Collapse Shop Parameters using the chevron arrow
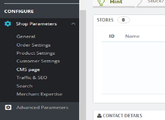Screen dimensions: 165x120 coord(73,24)
